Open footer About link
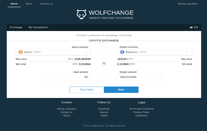The image size is (207, 131). click(66, 116)
